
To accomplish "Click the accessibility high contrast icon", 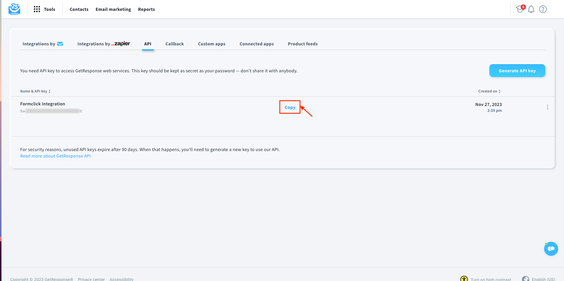I will point(464,279).
